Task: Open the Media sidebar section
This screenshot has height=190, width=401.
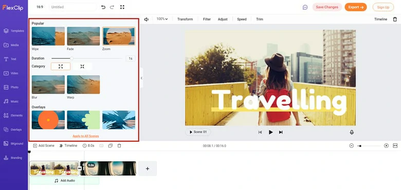Action: click(x=11, y=45)
